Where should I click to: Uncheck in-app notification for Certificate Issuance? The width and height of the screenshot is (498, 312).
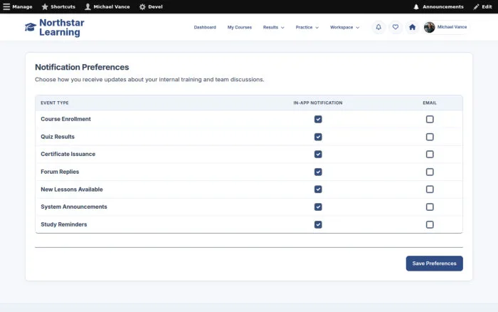(x=318, y=155)
